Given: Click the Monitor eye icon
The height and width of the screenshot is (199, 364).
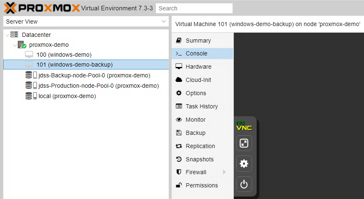Looking at the screenshot, I should 179,120.
